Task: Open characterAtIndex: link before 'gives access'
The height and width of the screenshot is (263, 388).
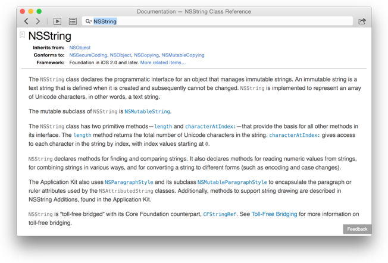Action: pyautogui.click(x=295, y=135)
